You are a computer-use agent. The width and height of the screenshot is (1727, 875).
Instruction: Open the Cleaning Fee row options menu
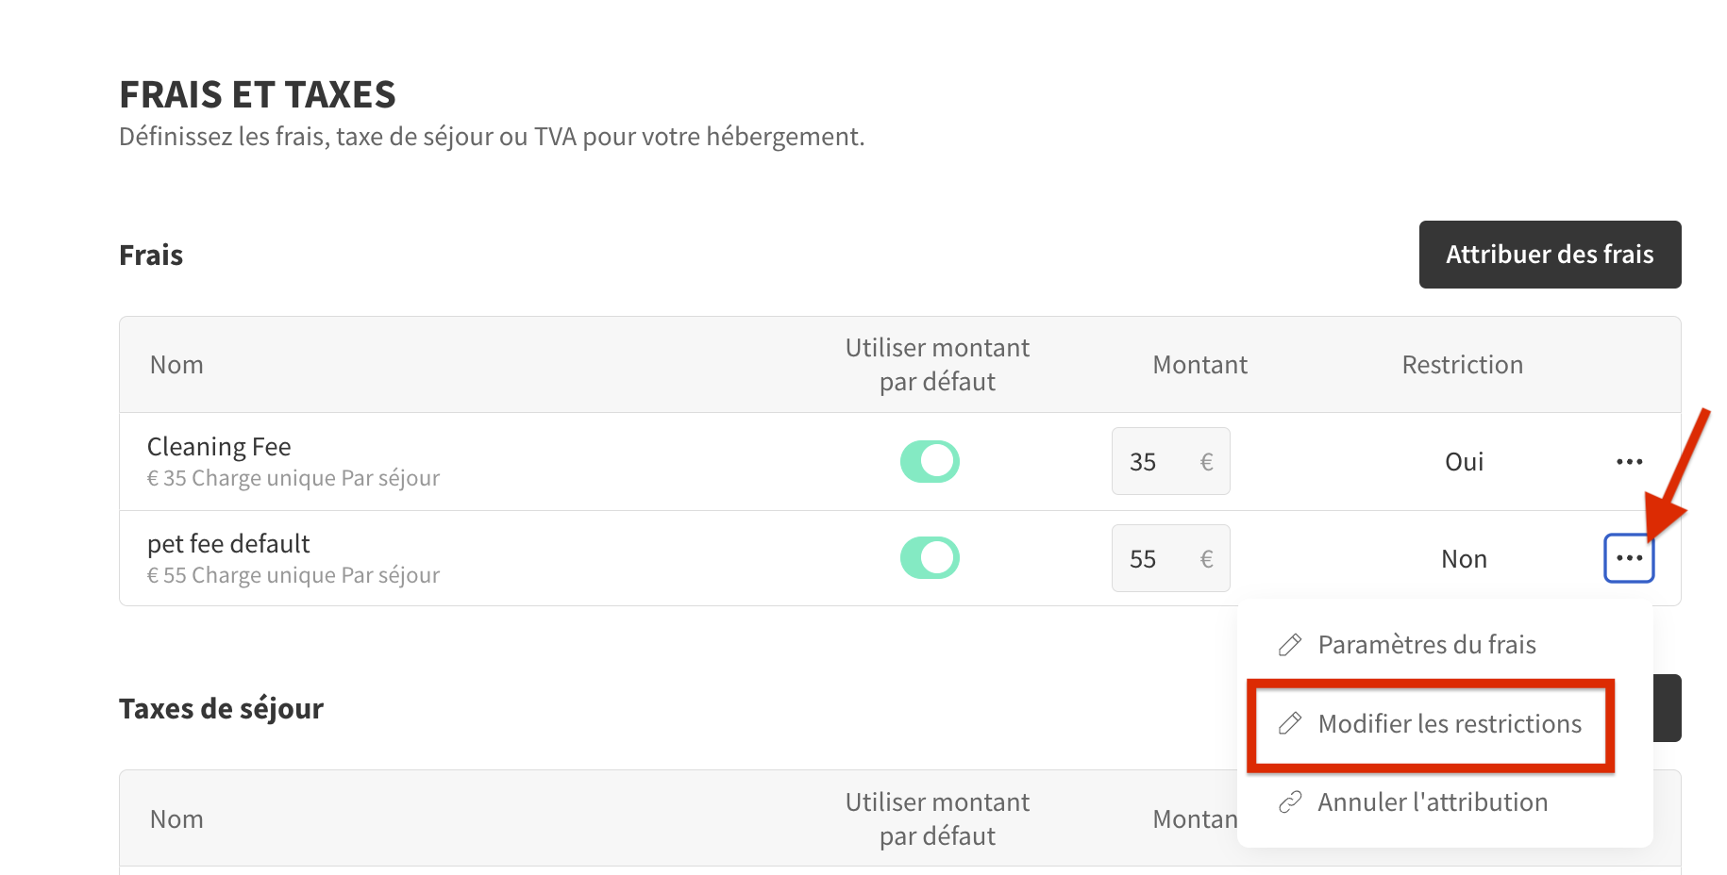(x=1629, y=462)
